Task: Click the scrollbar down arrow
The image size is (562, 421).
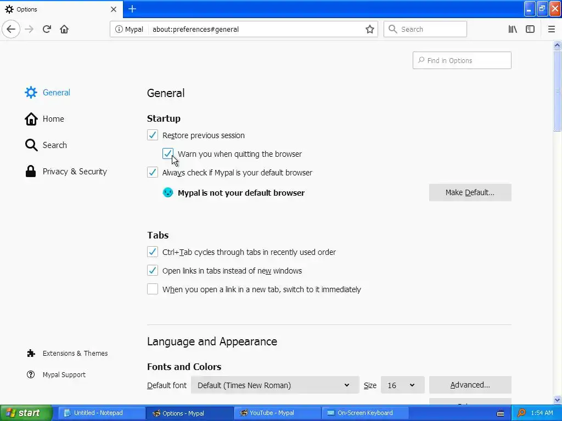Action: (x=557, y=400)
